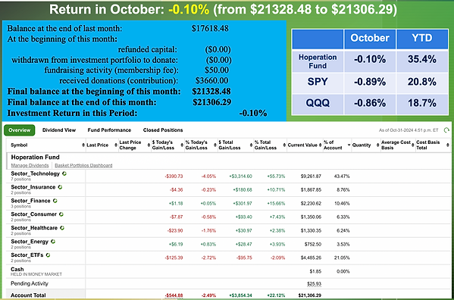Click the green circle icon beside Sector_Consumer
Screen dimensions: 454x300
point(61,214)
